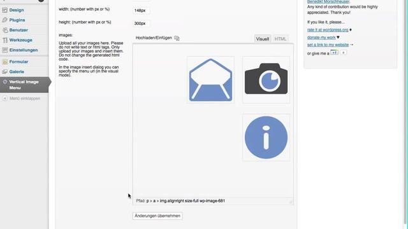Open set a link to my website link
Image resolution: width=408 pixels, height=229 pixels.
tap(328, 45)
